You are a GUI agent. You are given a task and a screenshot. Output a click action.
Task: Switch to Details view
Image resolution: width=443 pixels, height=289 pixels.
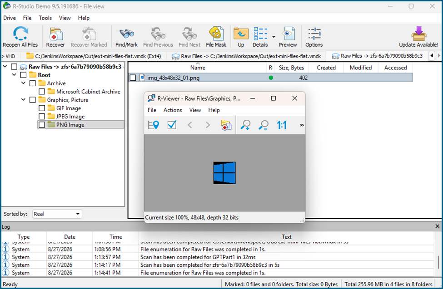pyautogui.click(x=260, y=37)
